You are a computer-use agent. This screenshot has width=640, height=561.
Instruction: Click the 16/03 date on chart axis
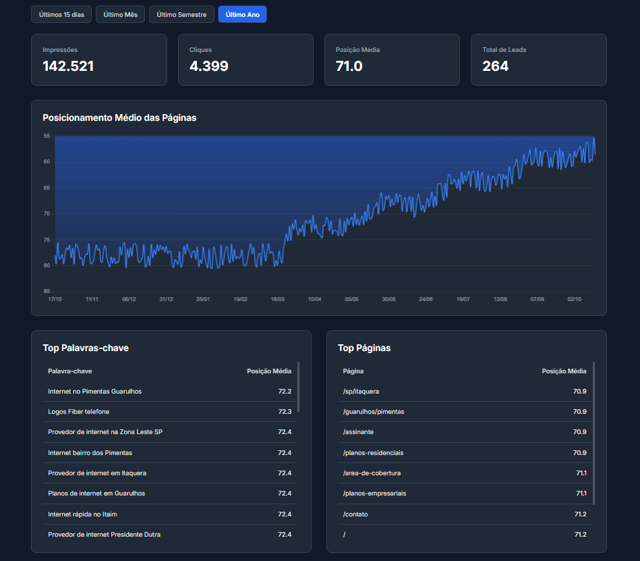coord(277,299)
